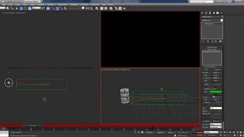Toggle the Temperature checkbox
Image resolution: width=244 pixels, height=137 pixels.
(x=203, y=78)
